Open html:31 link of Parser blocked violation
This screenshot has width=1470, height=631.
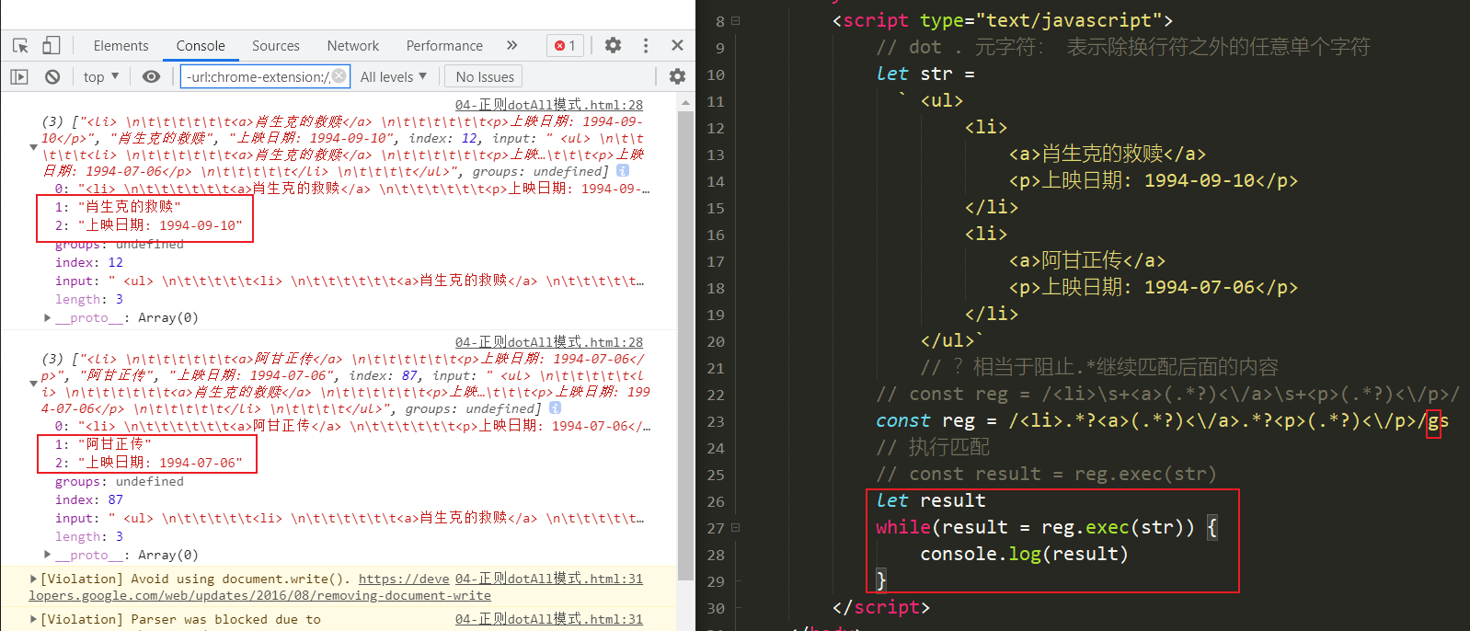[x=549, y=619]
